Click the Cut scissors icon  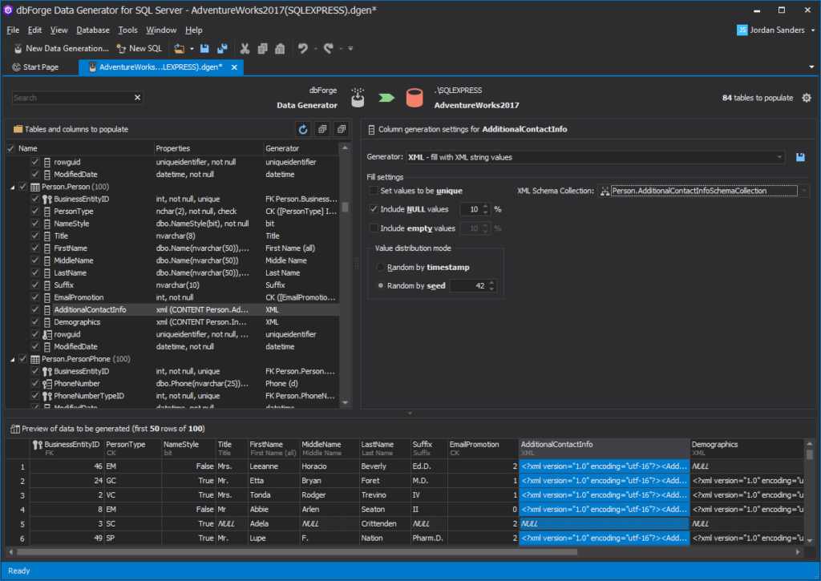pyautogui.click(x=245, y=49)
